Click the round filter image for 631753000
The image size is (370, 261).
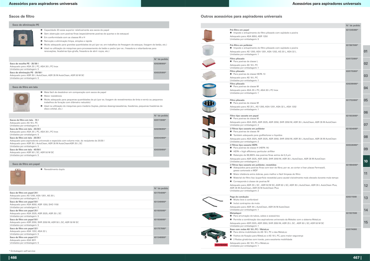pyautogui.click(x=209, y=106)
